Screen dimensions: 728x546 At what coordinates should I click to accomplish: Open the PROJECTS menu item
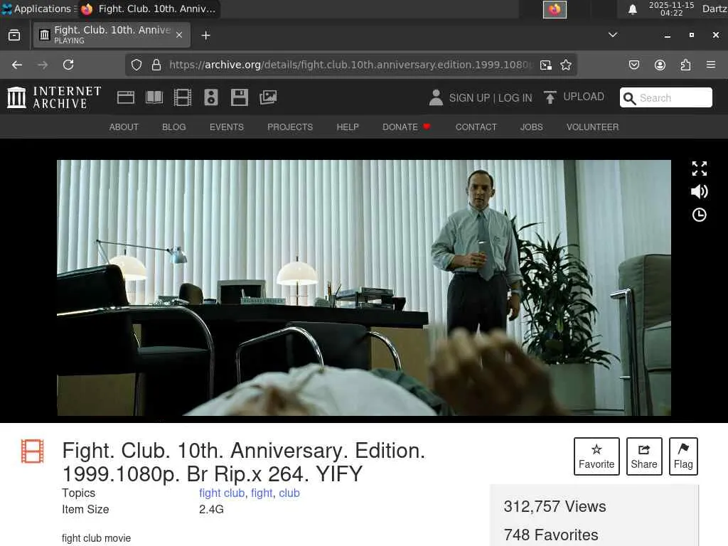coord(290,127)
